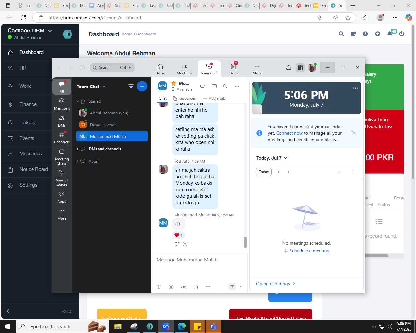Viewport: 416px width, 333px height.
Task: Open Shared spaces in the sidebar
Action: [x=62, y=178]
